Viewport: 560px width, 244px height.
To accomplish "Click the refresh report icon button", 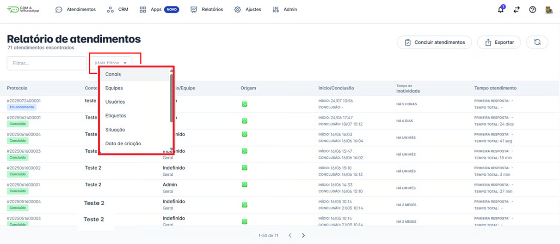I will pyautogui.click(x=537, y=42).
